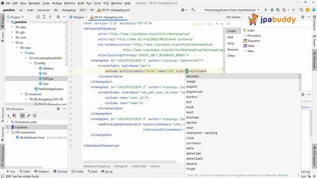This screenshot has width=317, height=178.
Task: Open the File menu
Action: click(x=8, y=3)
